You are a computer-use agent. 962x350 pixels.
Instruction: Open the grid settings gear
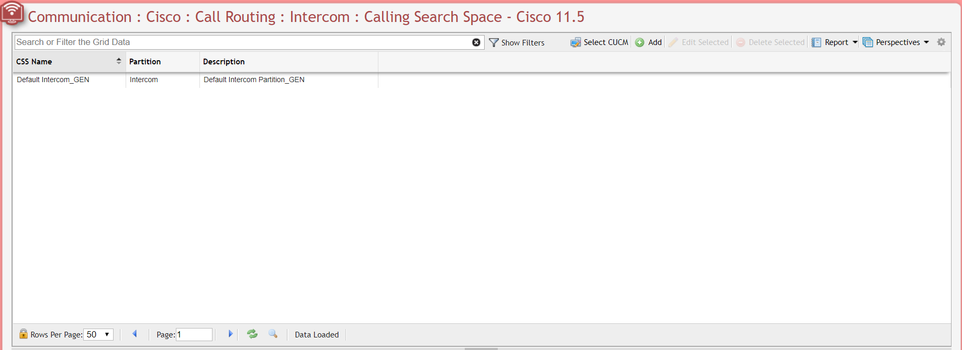pos(941,42)
